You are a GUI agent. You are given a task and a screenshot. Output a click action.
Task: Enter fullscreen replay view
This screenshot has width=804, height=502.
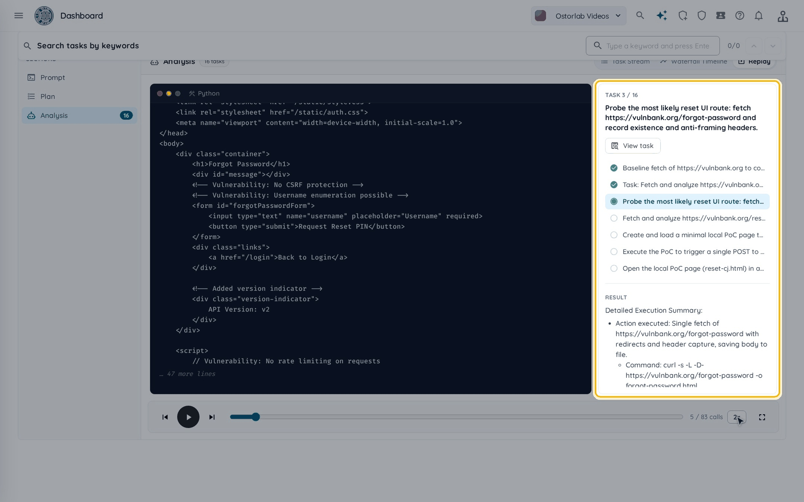[x=762, y=417]
